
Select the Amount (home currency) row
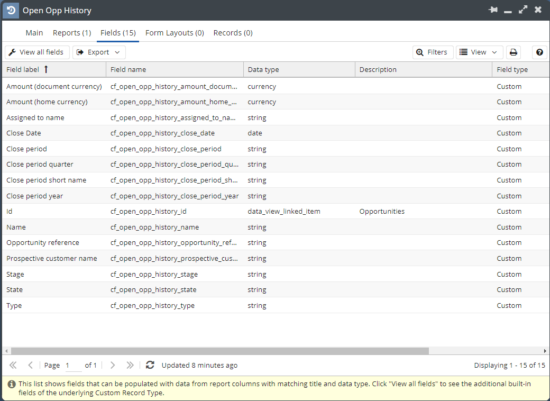(x=276, y=102)
